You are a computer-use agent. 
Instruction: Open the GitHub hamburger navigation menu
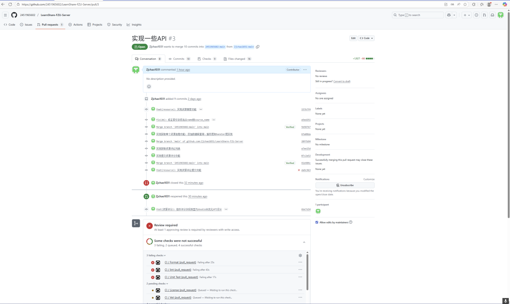[x=5, y=15]
